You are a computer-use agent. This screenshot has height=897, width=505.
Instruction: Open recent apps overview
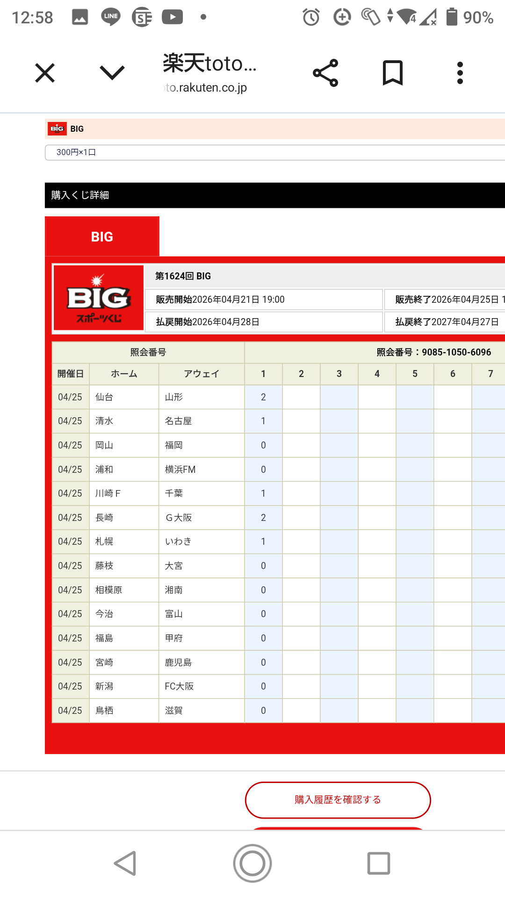click(x=378, y=863)
